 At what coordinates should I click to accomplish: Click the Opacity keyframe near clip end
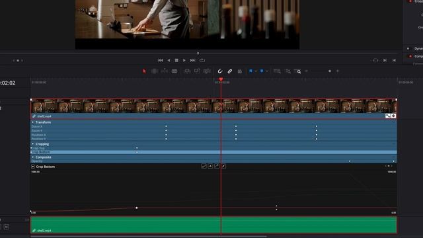(393, 161)
